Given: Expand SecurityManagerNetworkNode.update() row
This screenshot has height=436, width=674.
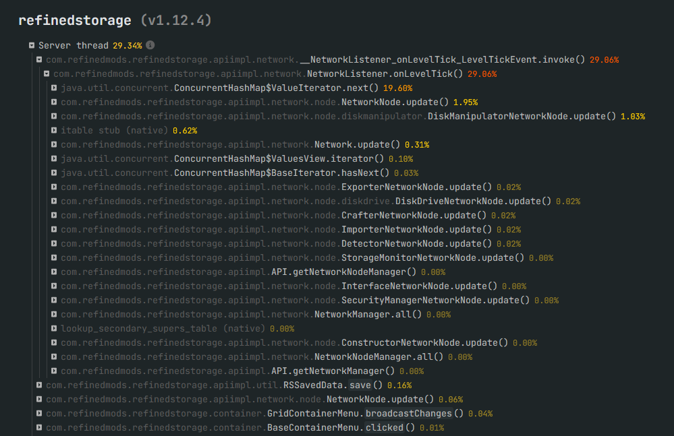Looking at the screenshot, I should tap(54, 301).
